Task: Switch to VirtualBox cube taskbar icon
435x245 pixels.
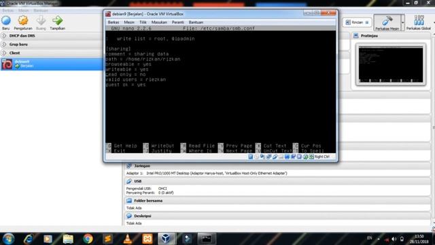Action: click(167, 239)
